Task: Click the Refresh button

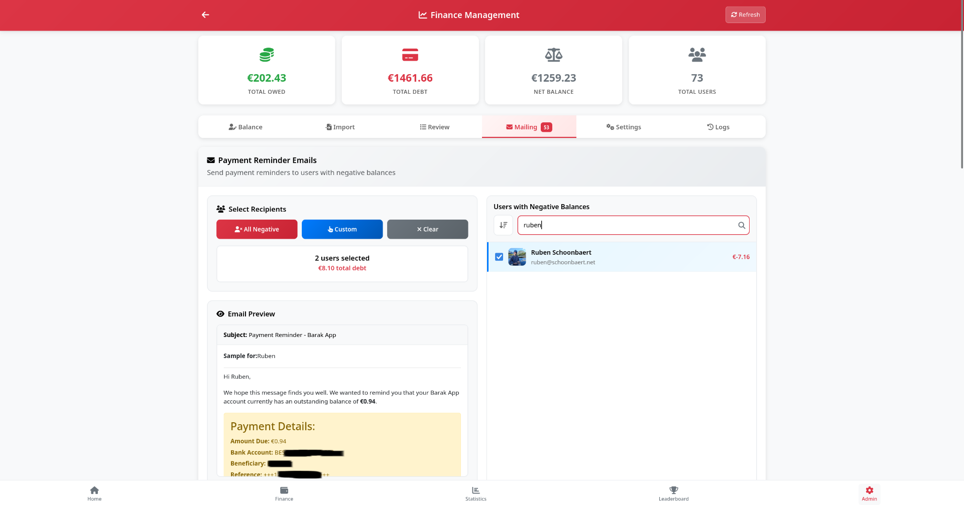Action: [745, 15]
